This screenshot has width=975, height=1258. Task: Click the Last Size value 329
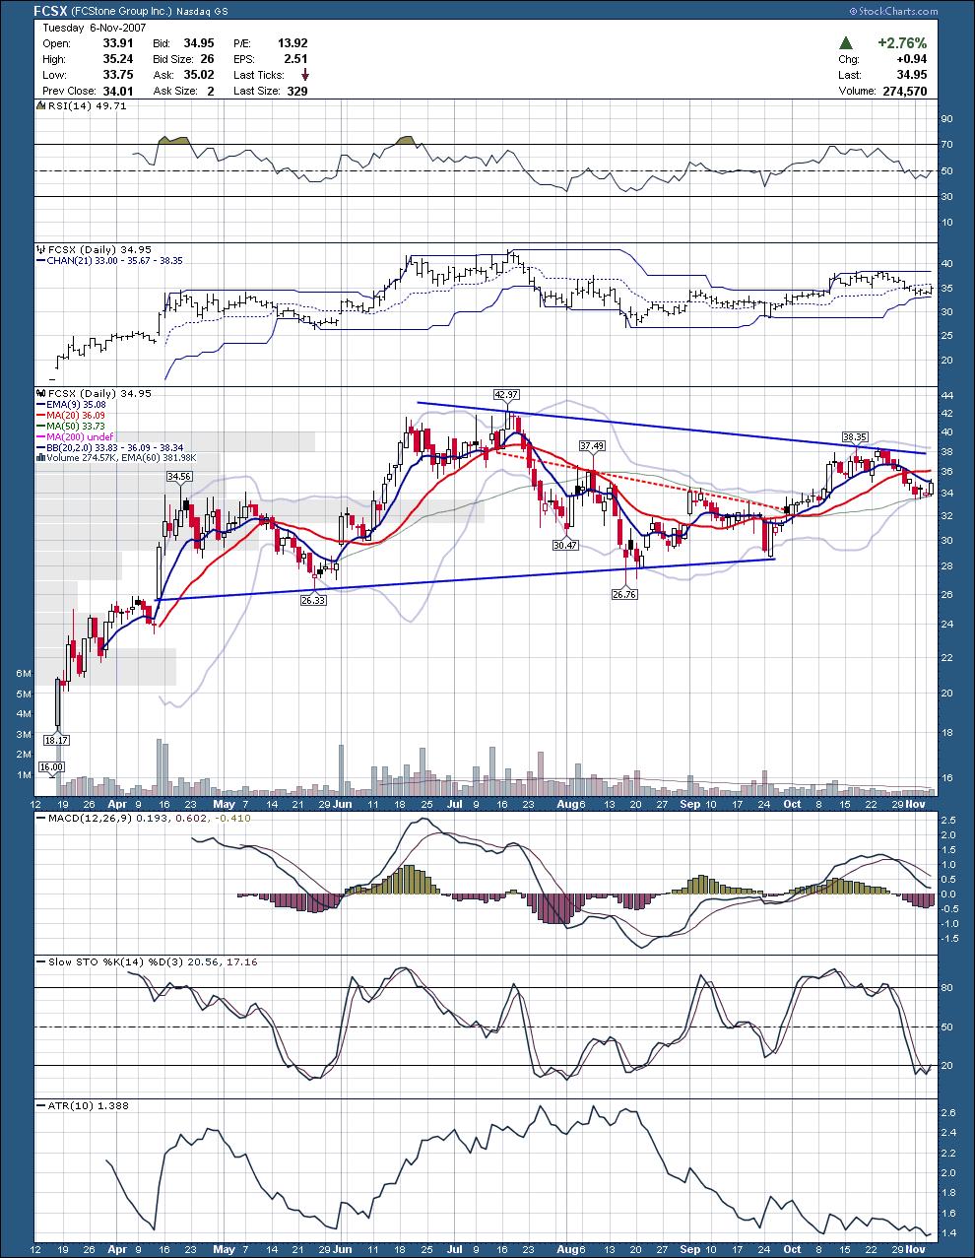pos(297,91)
